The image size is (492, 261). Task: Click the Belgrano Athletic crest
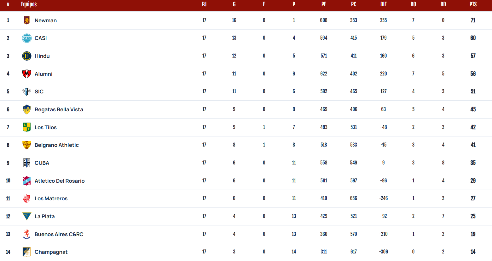click(27, 145)
